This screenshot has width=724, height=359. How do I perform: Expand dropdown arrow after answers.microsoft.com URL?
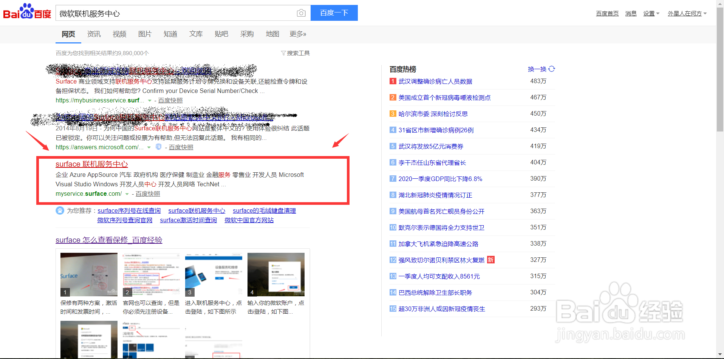click(x=149, y=147)
